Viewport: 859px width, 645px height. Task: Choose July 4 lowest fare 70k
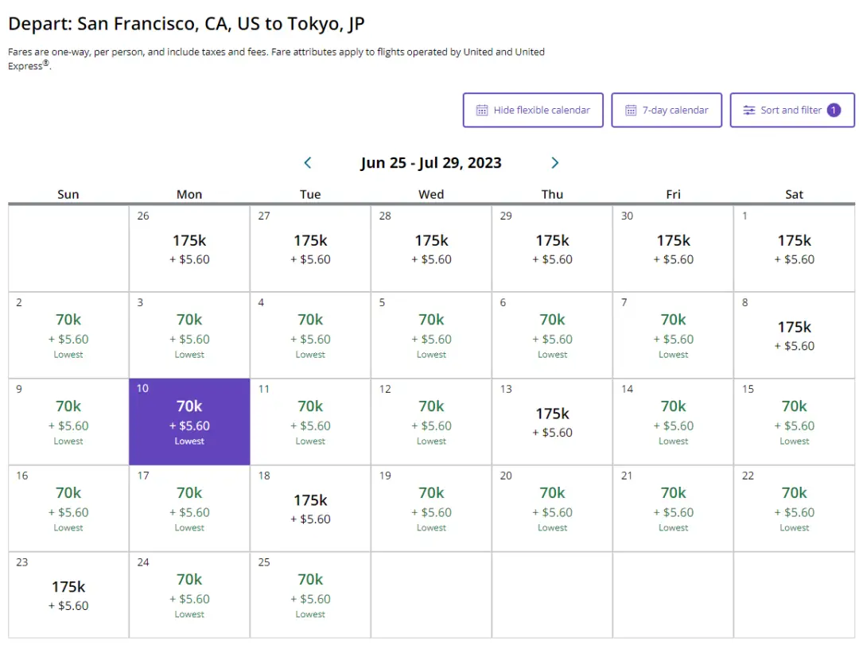pos(311,336)
